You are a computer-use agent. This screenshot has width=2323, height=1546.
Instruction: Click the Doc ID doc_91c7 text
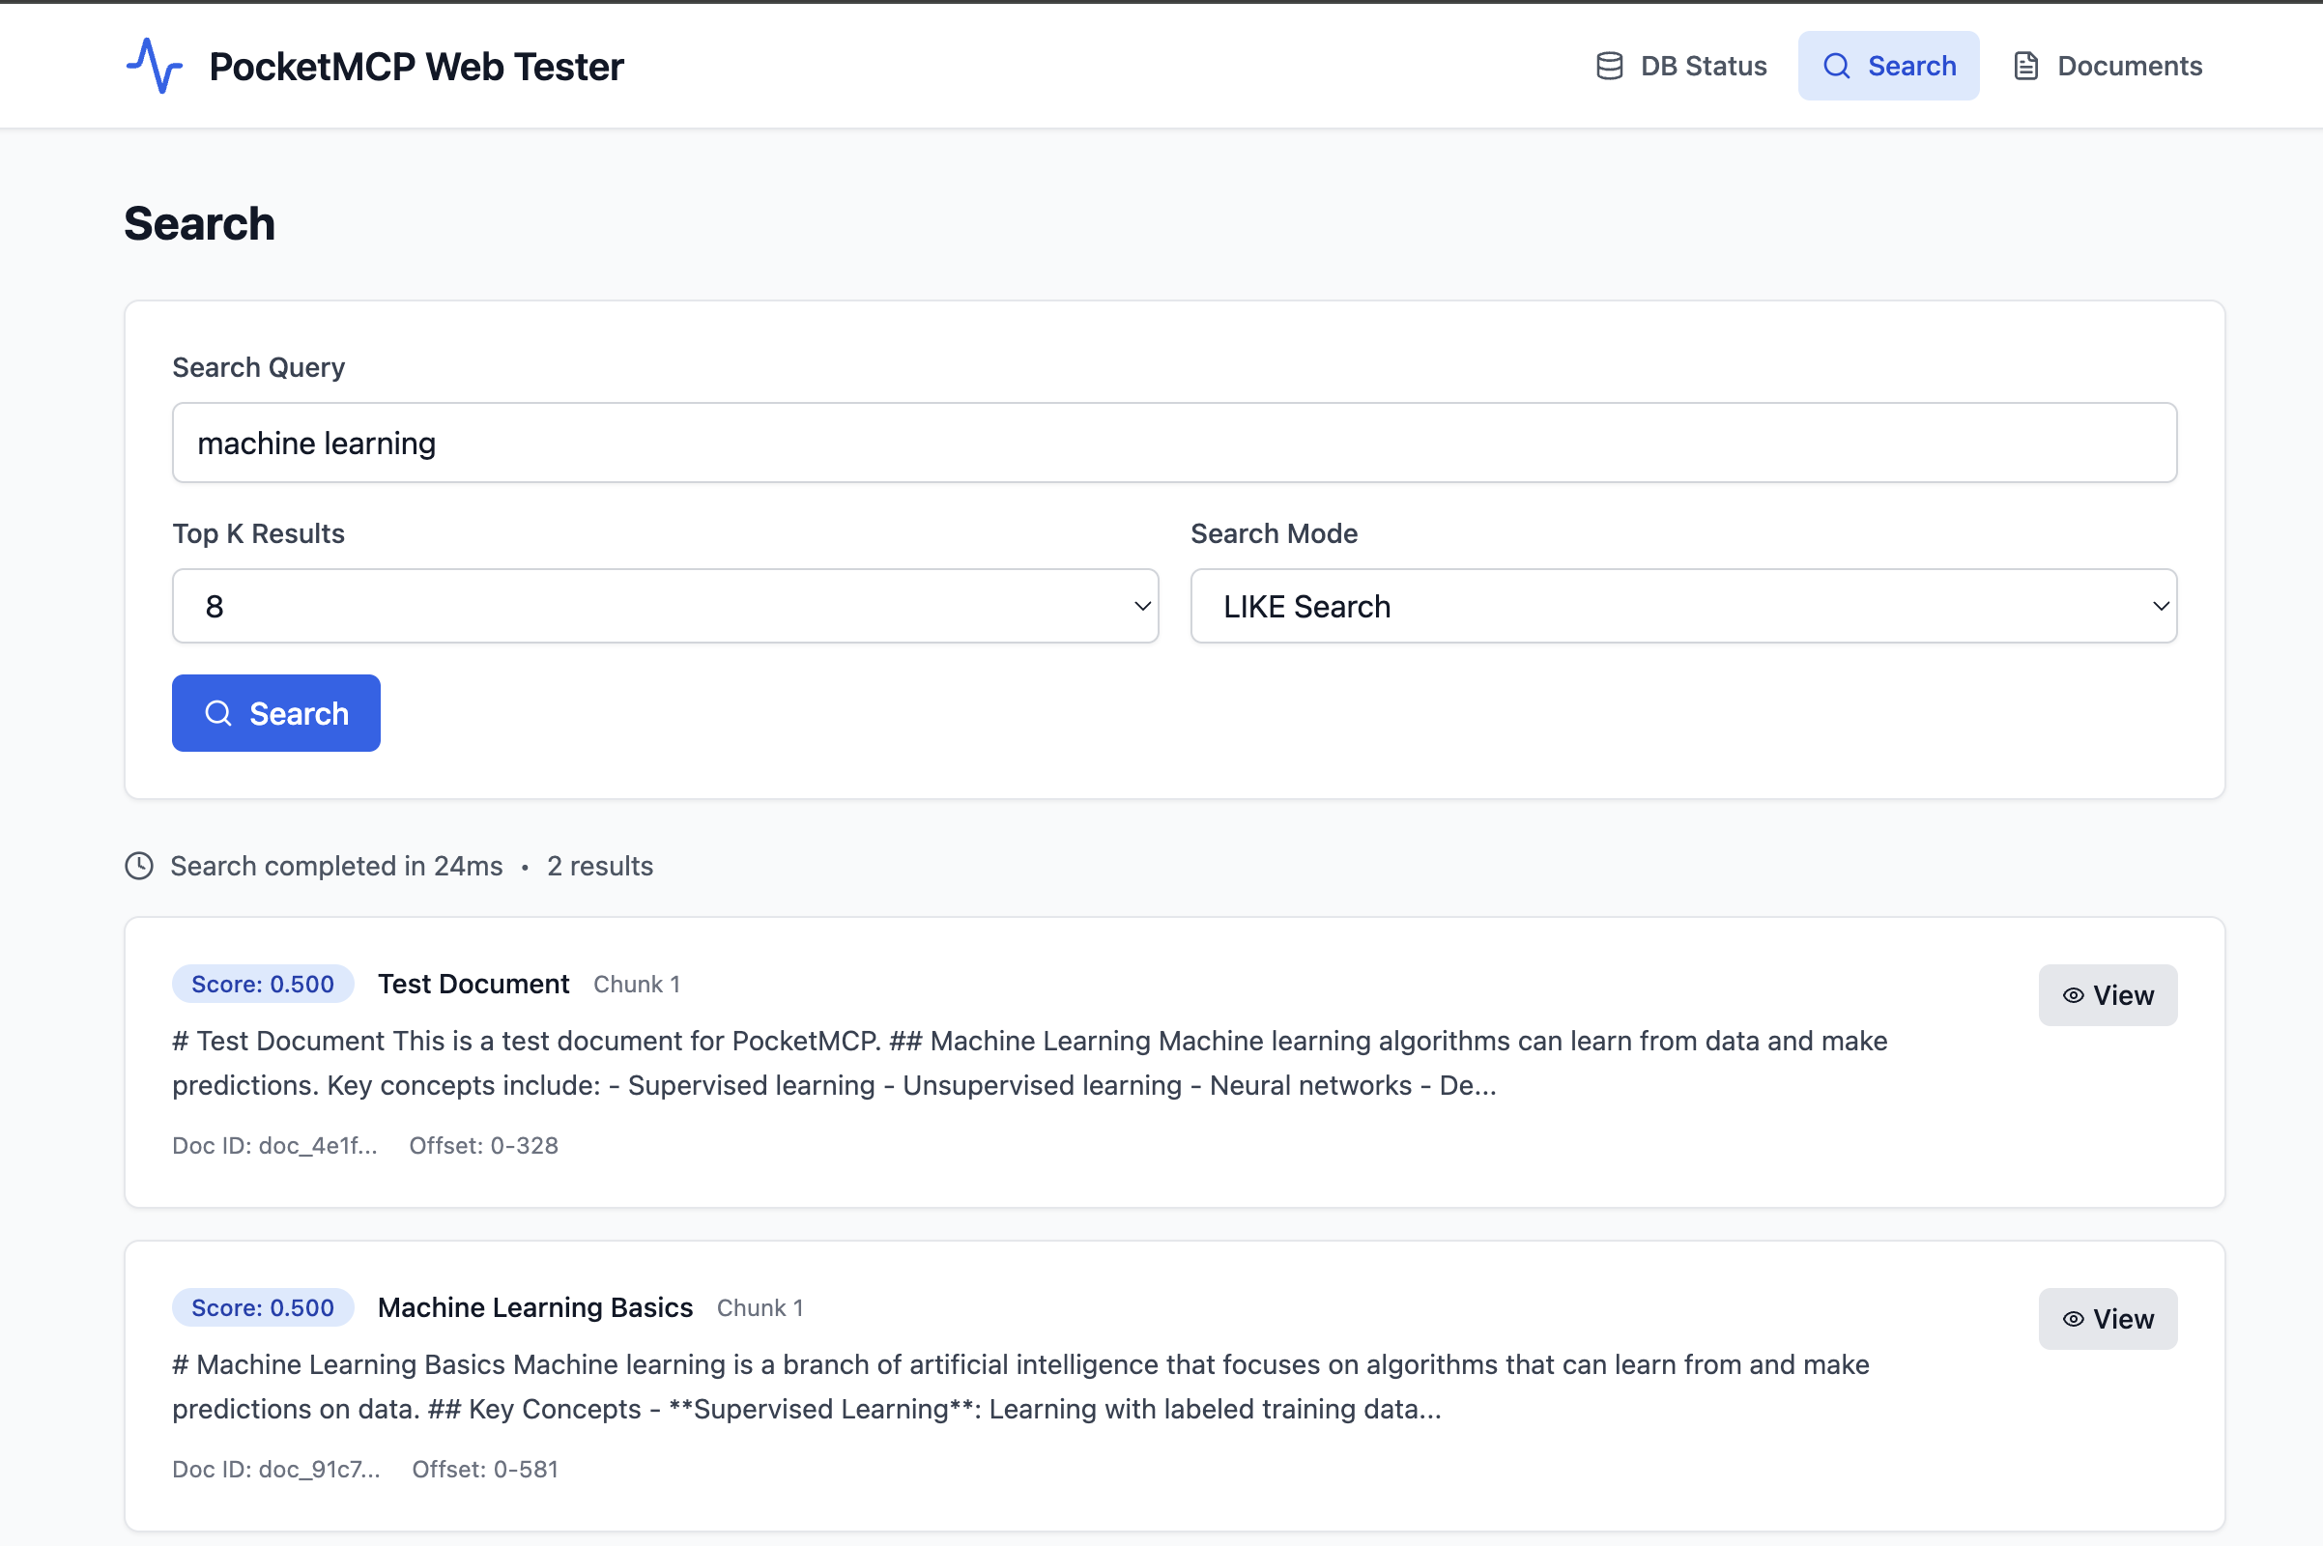point(277,1468)
